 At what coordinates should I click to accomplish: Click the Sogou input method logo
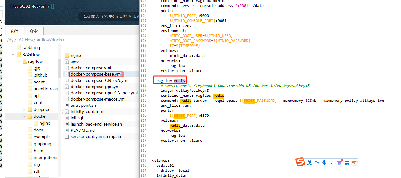pyautogui.click(x=300, y=162)
